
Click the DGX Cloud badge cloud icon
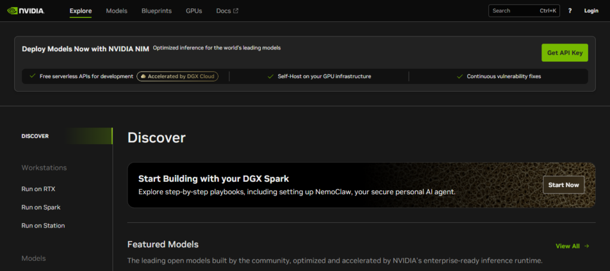pyautogui.click(x=143, y=77)
